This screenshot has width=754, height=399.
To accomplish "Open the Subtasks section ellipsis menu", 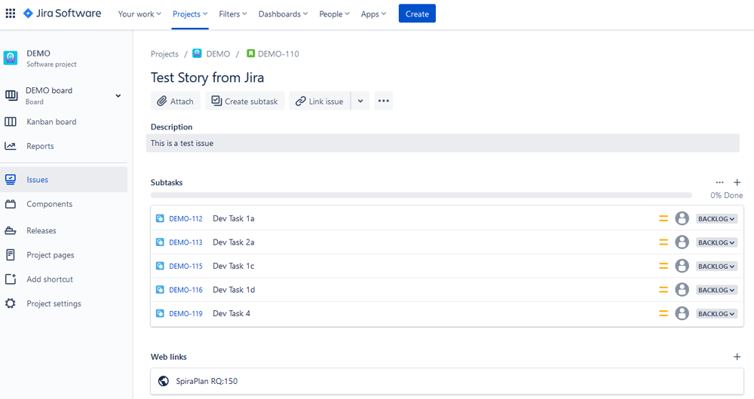I will [719, 182].
